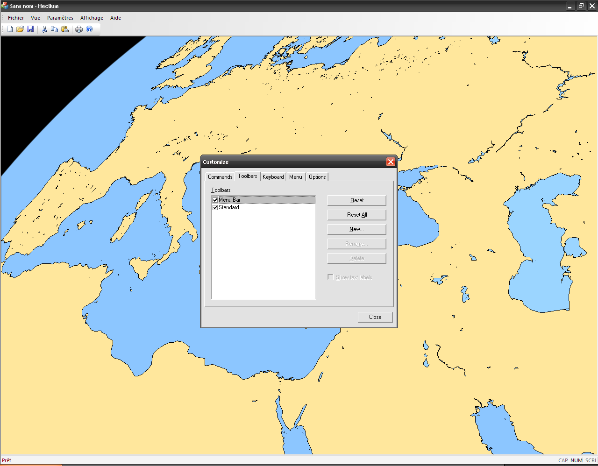Viewport: 598px width, 466px height.
Task: Close the Customize dialog with the red X
Action: click(x=391, y=162)
